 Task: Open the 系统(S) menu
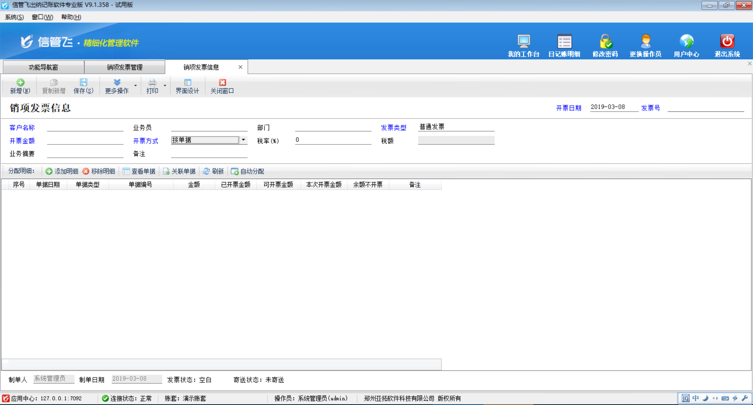tap(13, 17)
